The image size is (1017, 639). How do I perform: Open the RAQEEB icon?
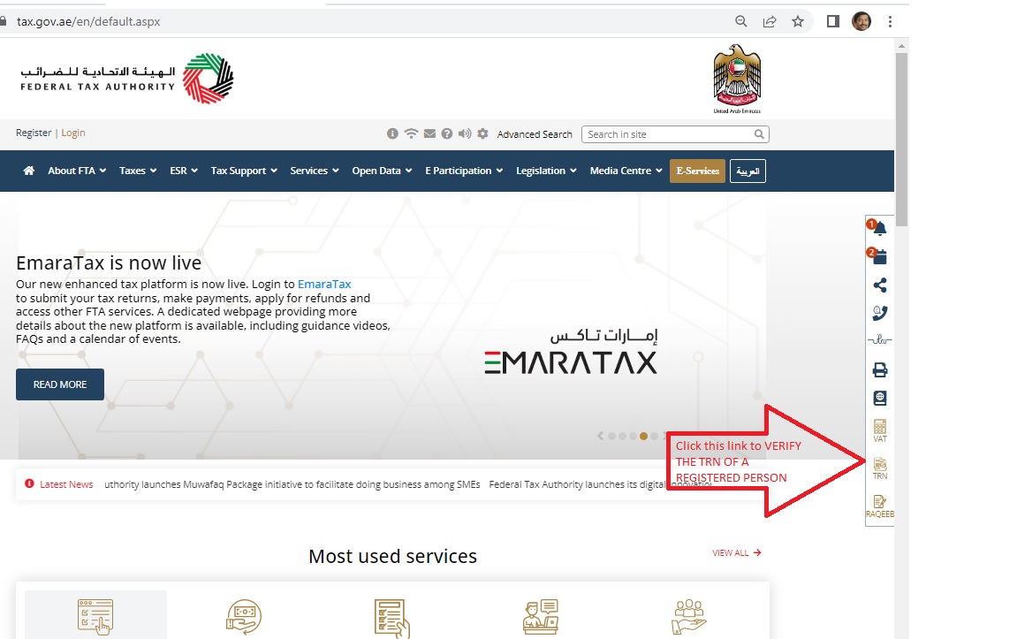[x=879, y=506]
